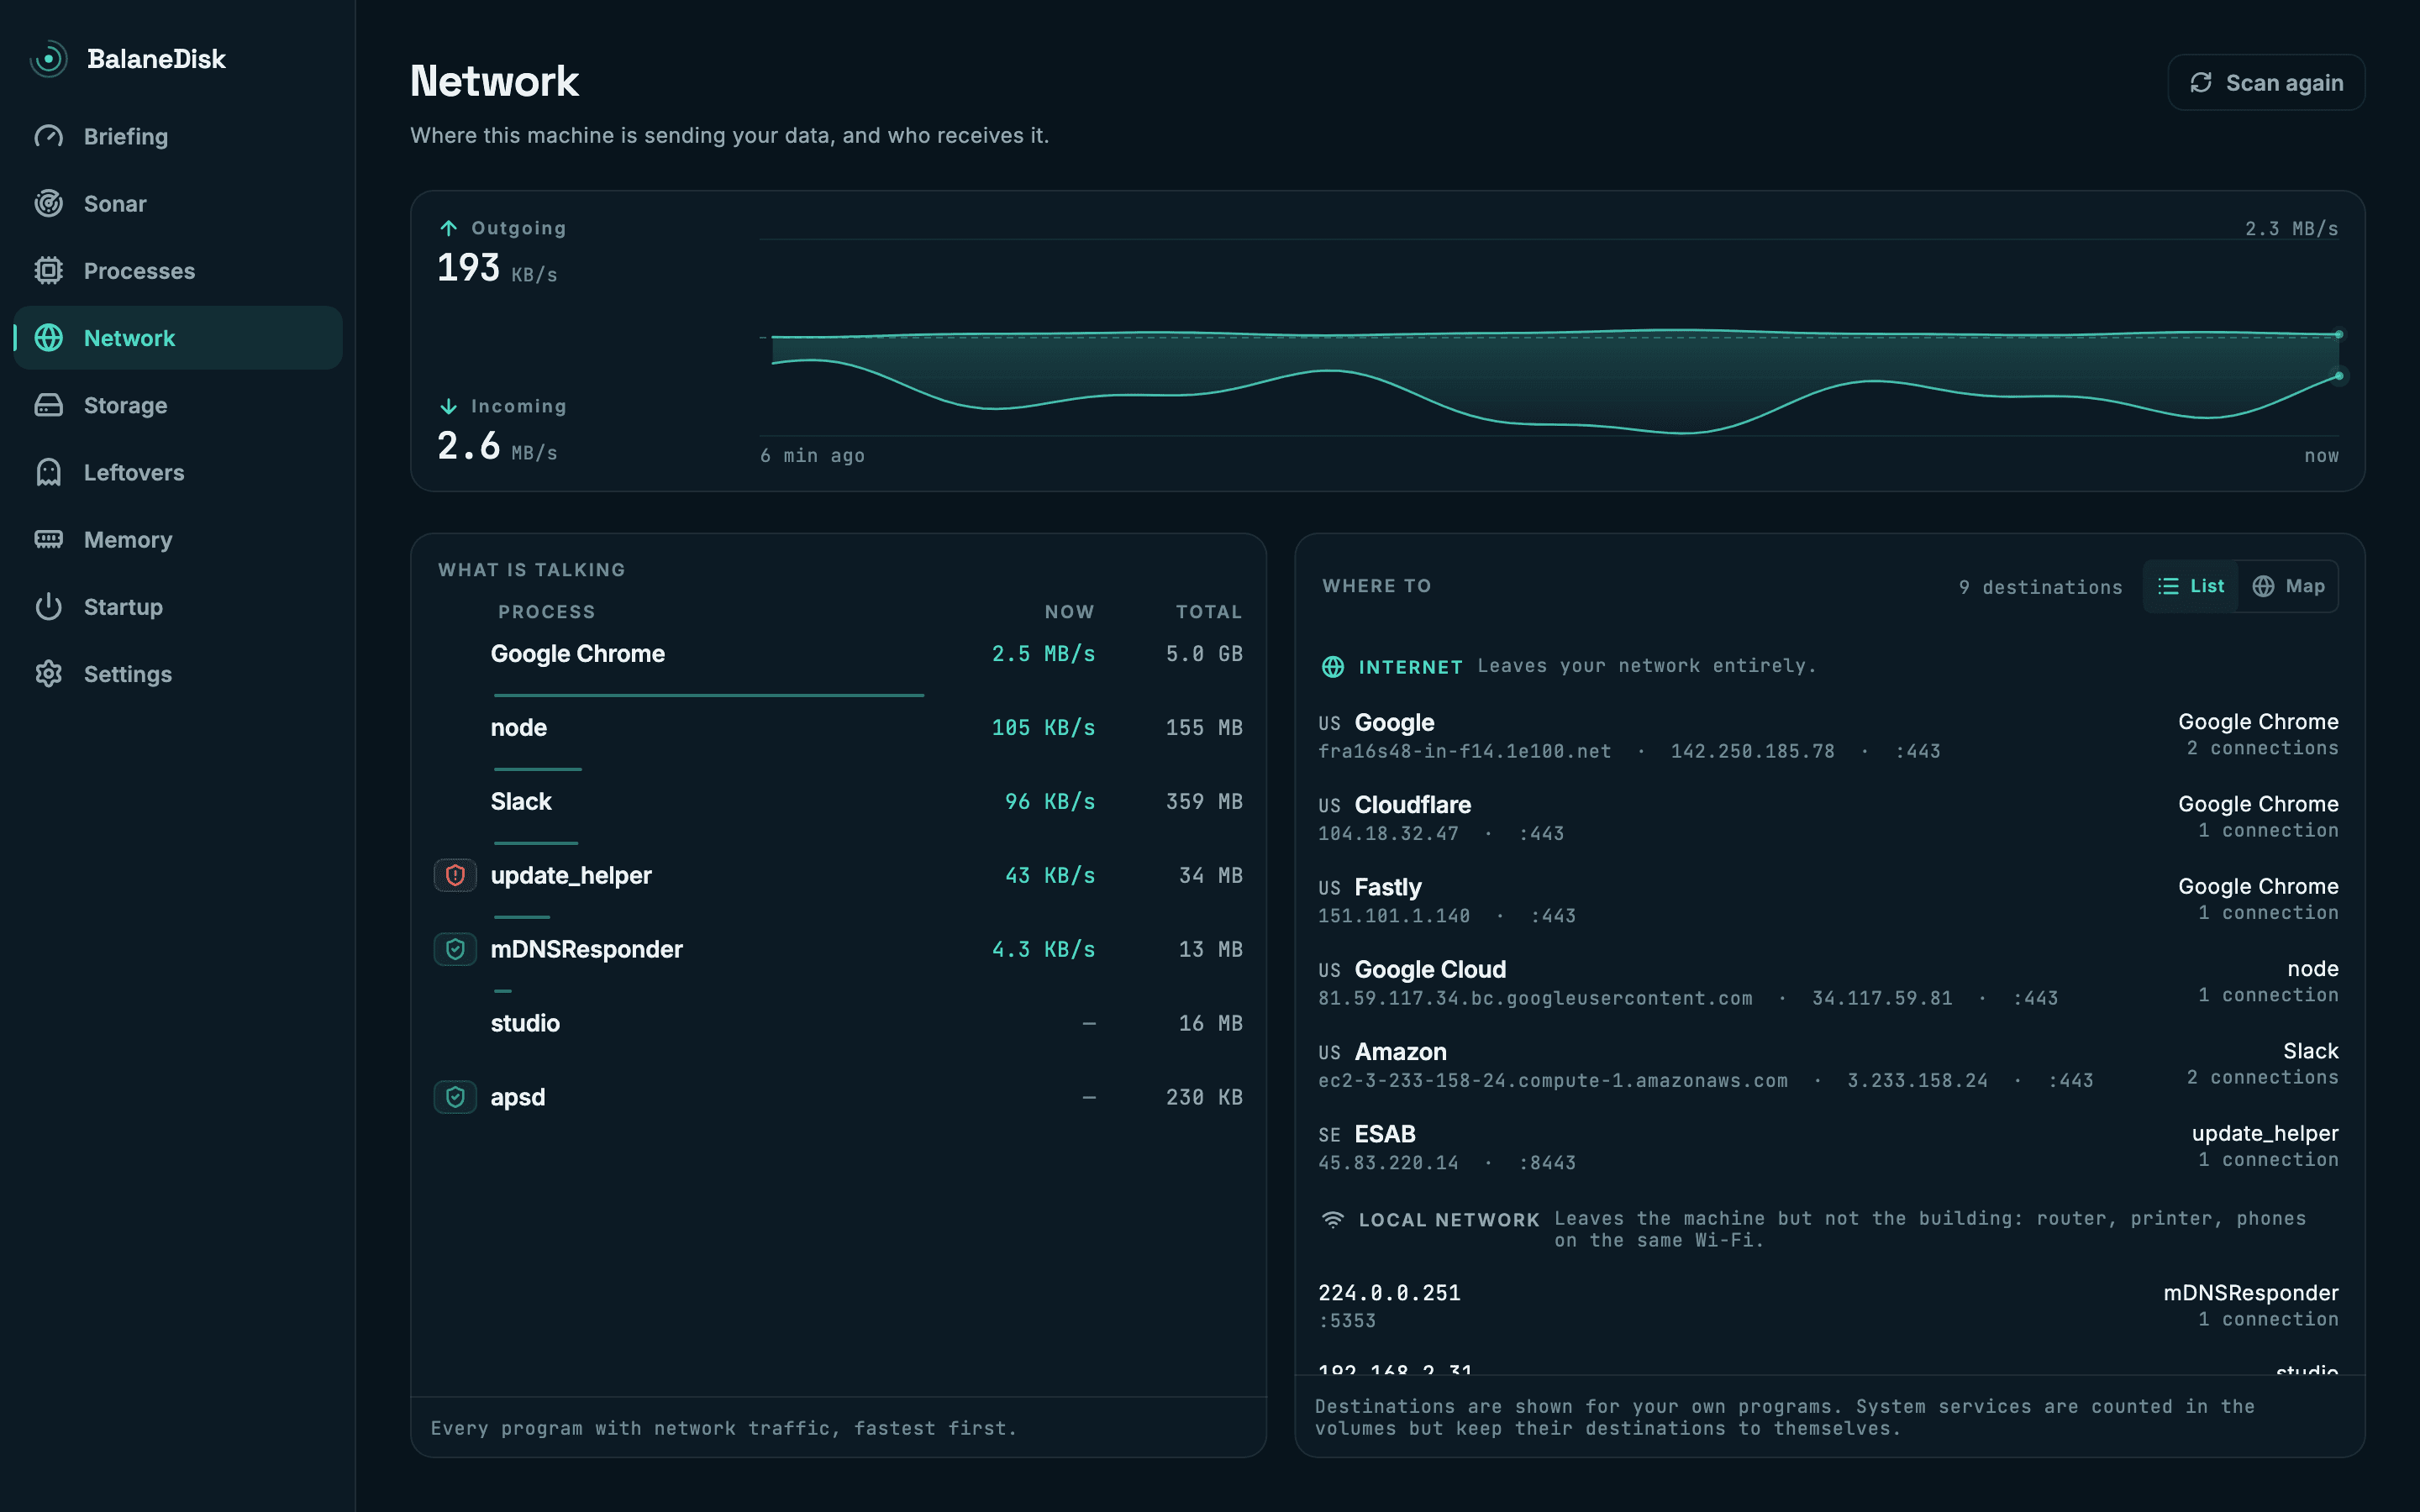Open the Google Cloud destination entry
Image resolution: width=2420 pixels, height=1512 pixels.
coord(1828,983)
